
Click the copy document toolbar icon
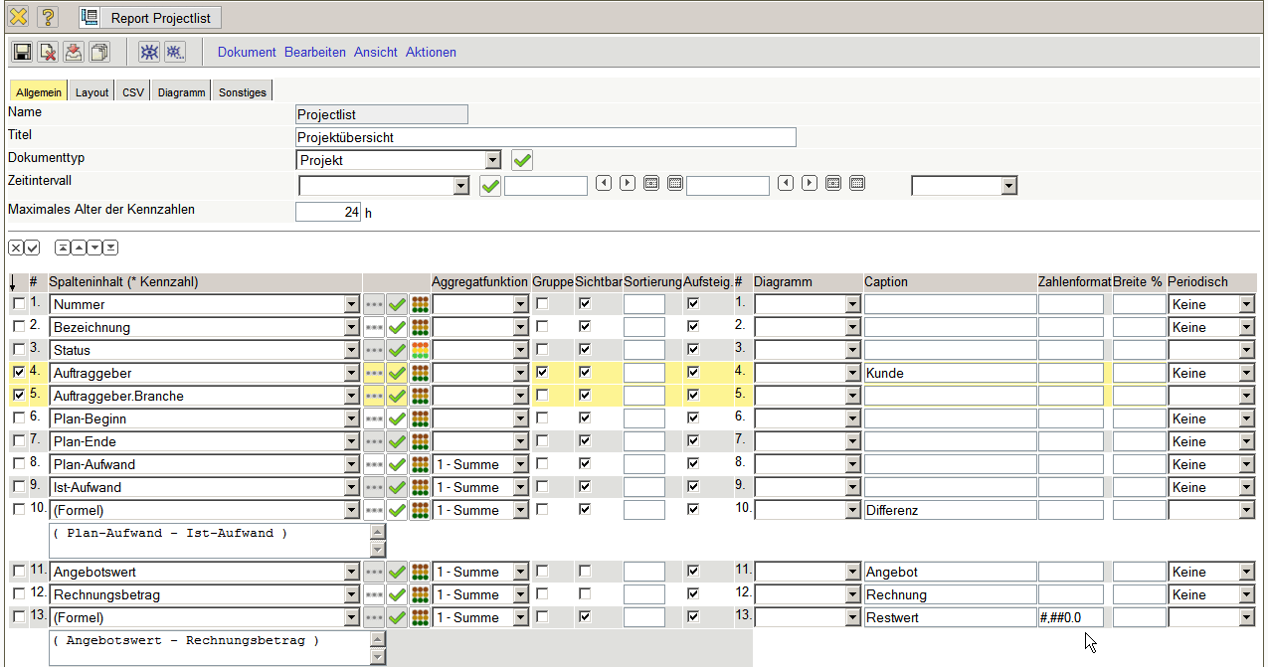point(99,52)
